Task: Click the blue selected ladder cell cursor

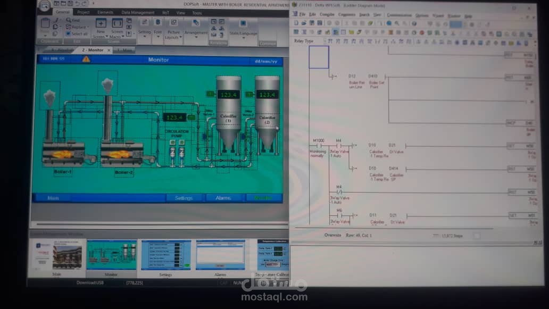Action: tap(319, 57)
